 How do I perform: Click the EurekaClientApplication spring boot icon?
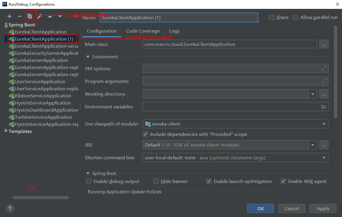[12, 32]
